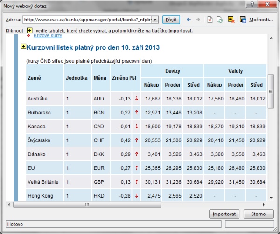Screen dimensions: 280x234
Task: Click the red down arrow in AUD row
Action: [137, 99]
